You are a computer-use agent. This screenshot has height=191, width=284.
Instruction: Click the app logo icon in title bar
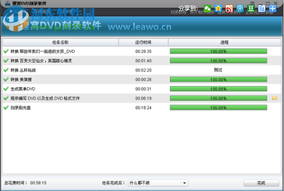click(x=8, y=3)
